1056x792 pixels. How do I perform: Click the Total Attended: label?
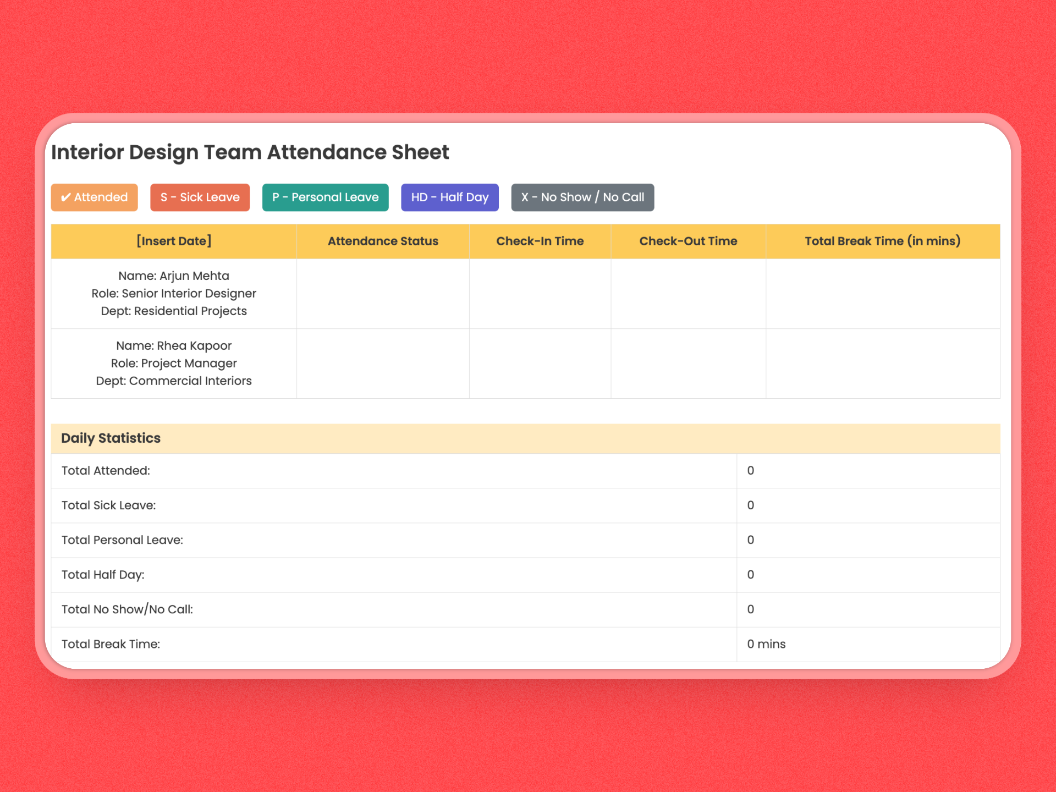point(106,471)
